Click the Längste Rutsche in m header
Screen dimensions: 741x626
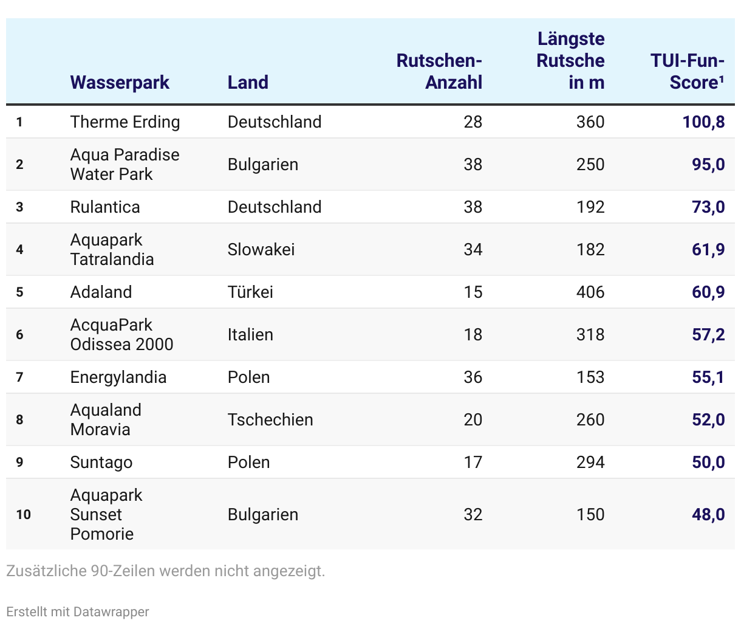(x=571, y=60)
